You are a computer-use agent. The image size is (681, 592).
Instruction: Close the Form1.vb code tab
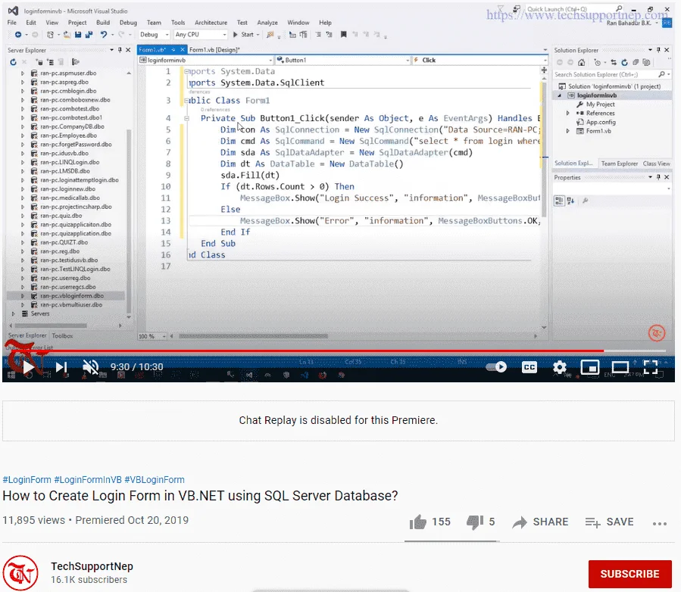(183, 50)
